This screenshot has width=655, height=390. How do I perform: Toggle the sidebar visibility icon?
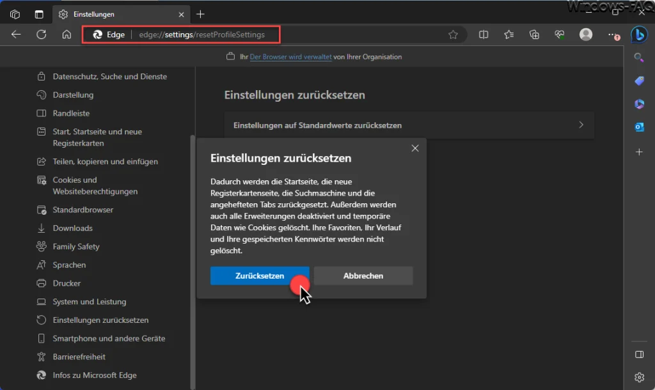639,354
